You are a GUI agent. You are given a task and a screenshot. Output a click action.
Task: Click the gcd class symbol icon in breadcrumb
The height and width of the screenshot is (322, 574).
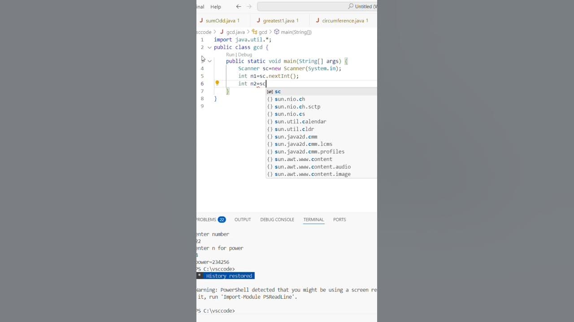[x=254, y=32]
